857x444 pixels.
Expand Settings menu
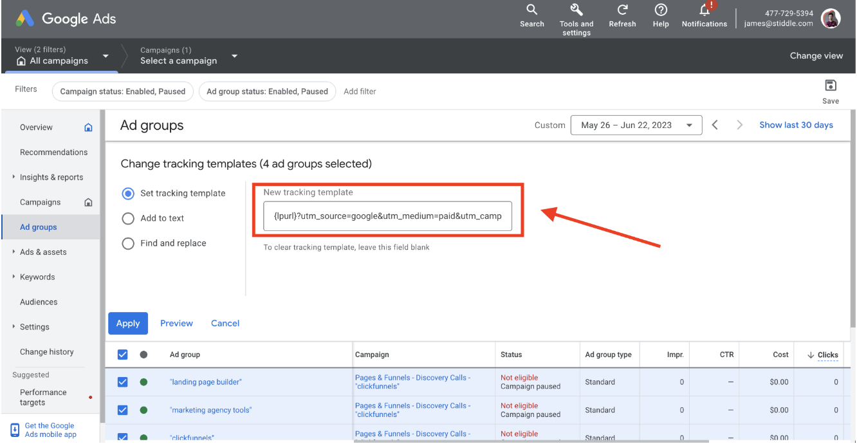[x=14, y=326]
